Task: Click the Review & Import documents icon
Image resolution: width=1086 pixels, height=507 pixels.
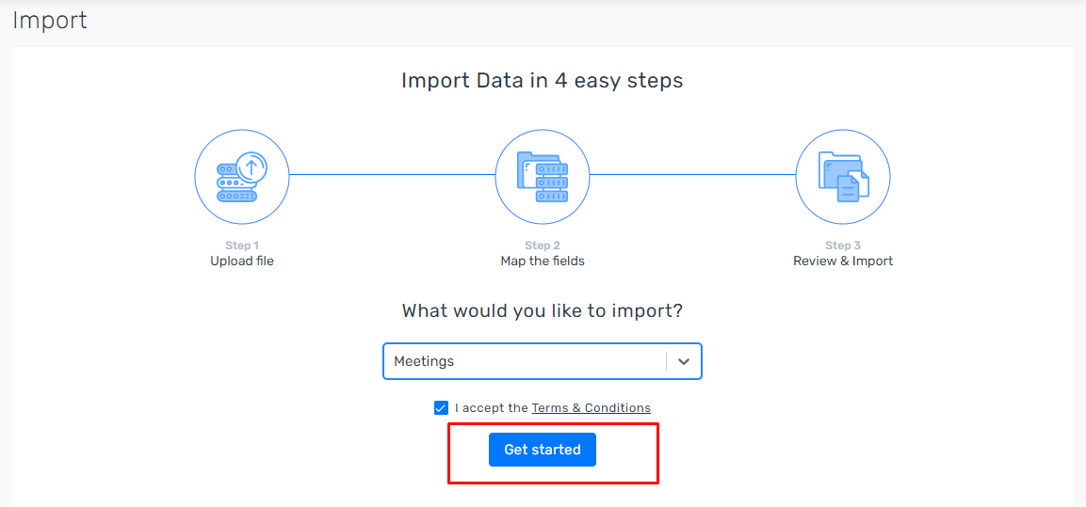Action: (843, 176)
